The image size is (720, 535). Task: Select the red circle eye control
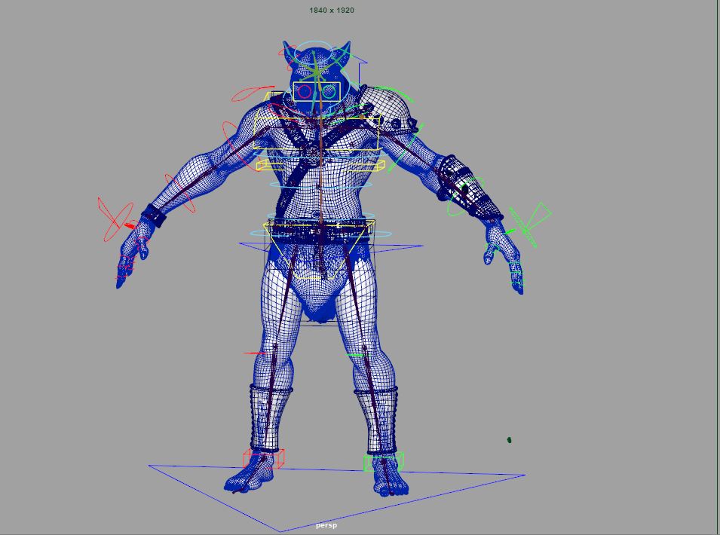305,92
